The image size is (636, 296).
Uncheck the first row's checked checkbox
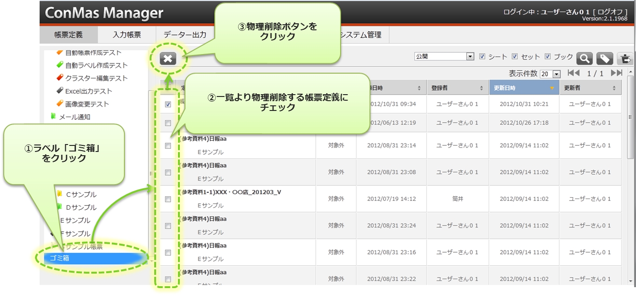168,105
